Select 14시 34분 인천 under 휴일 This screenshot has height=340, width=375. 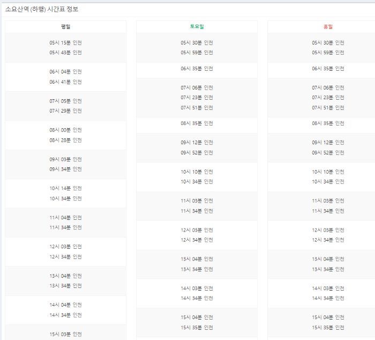pyautogui.click(x=328, y=298)
